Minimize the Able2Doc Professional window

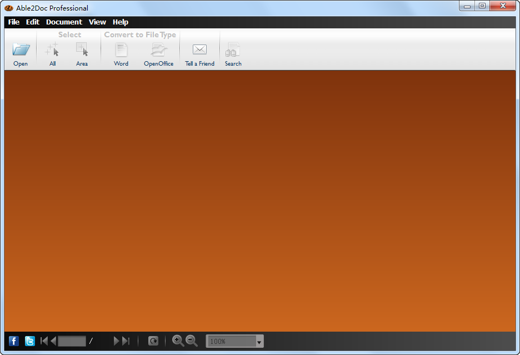[x=467, y=6]
